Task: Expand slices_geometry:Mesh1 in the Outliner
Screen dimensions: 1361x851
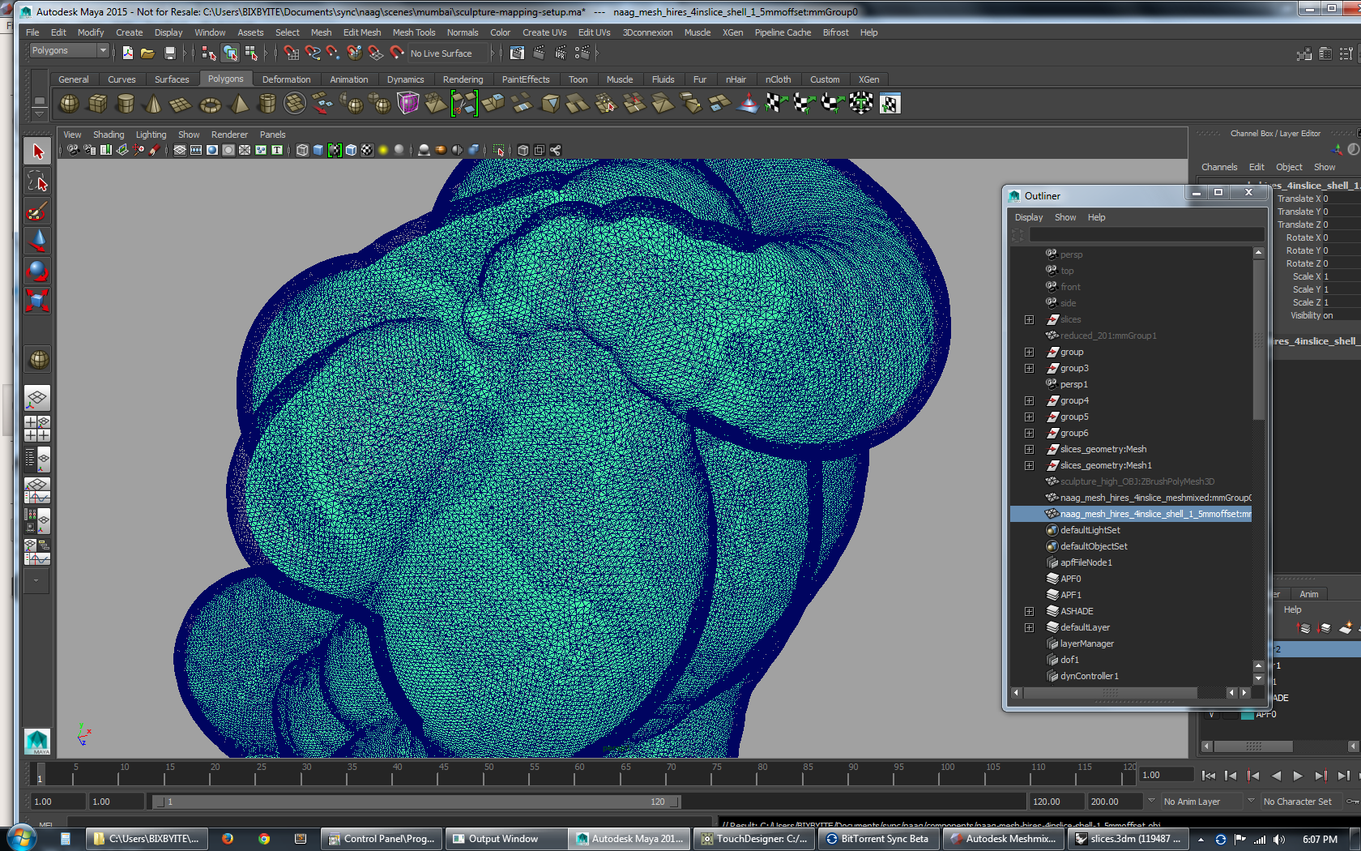Action: click(x=1029, y=465)
